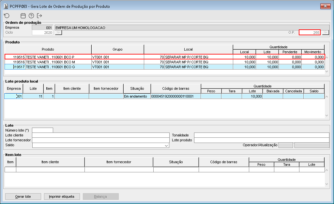
Task: Click the help question mark icon
Action: pos(31,16)
